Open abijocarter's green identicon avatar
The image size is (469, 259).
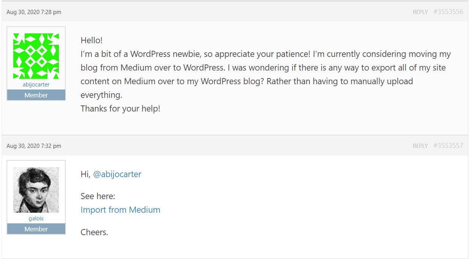coord(36,56)
